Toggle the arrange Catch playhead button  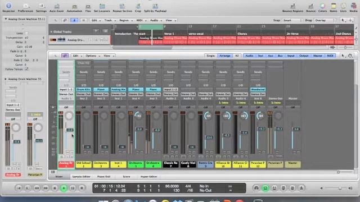pos(74,20)
